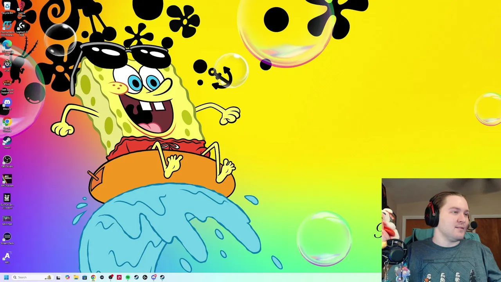The width and height of the screenshot is (501, 282).
Task: Launch the Lumia Stream desktop shortcut
Action: (22, 9)
